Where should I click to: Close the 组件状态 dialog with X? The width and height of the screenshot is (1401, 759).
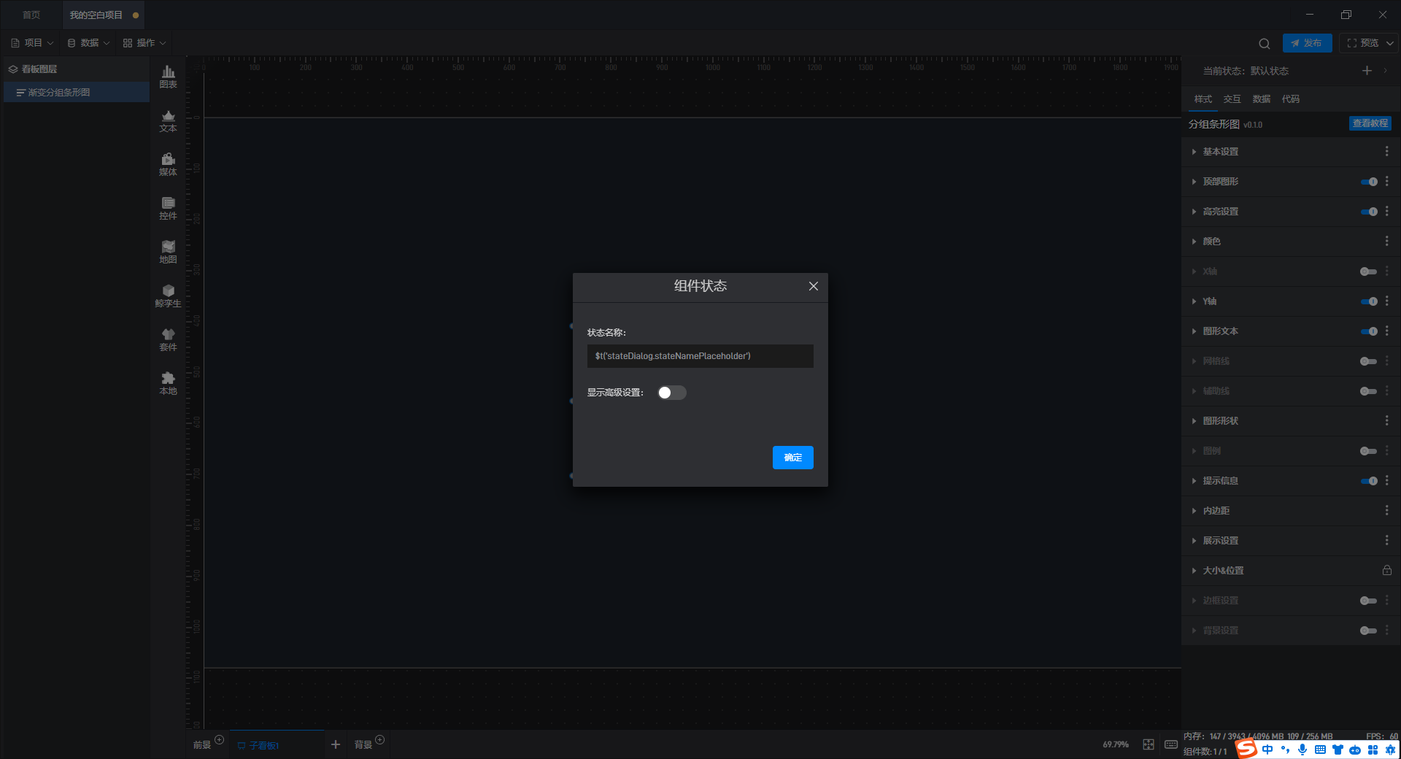click(813, 286)
